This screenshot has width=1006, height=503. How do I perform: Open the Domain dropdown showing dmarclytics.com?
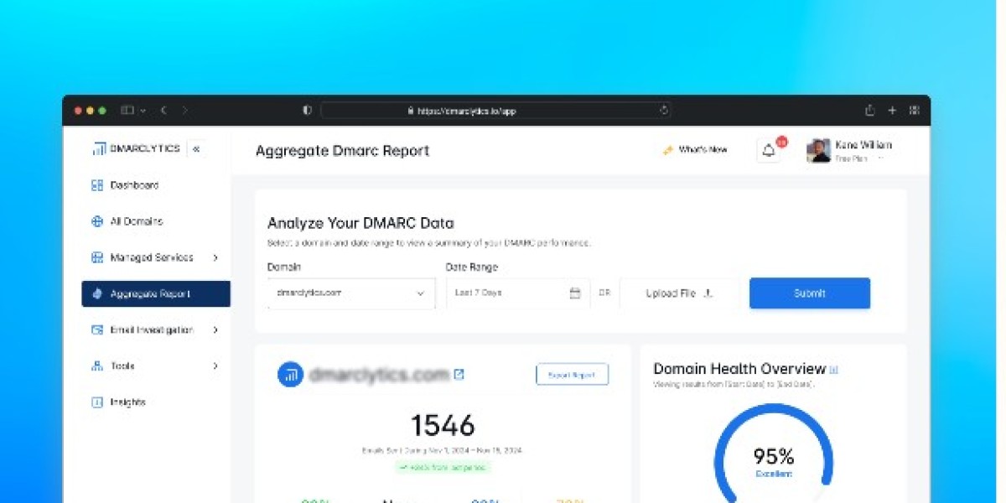(351, 293)
